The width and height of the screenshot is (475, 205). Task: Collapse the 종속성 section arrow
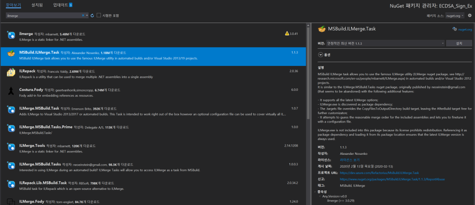point(316,192)
